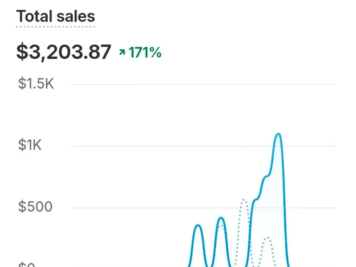This screenshot has width=356, height=267.
Task: Click the $500 y-axis label
Action: [35, 207]
